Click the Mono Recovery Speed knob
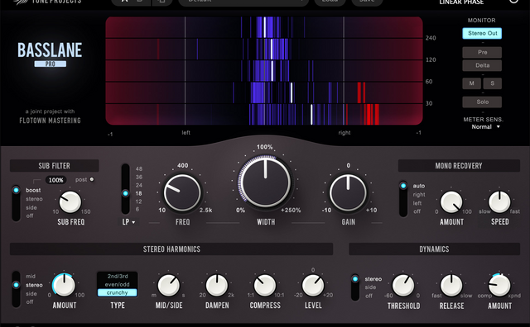This screenshot has height=327, width=530. 499,202
